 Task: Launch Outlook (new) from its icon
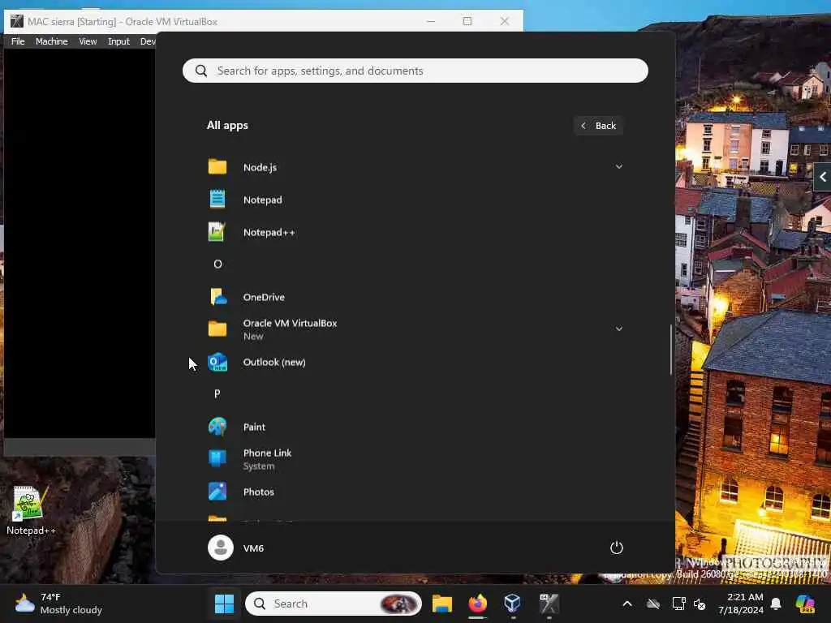[217, 362]
